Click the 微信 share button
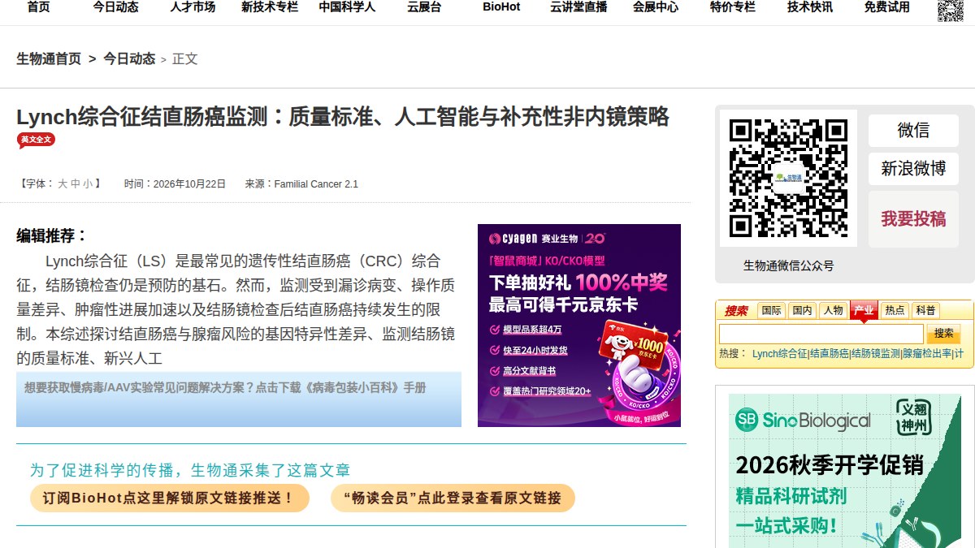Screen dimensions: 975x548 (x=913, y=131)
